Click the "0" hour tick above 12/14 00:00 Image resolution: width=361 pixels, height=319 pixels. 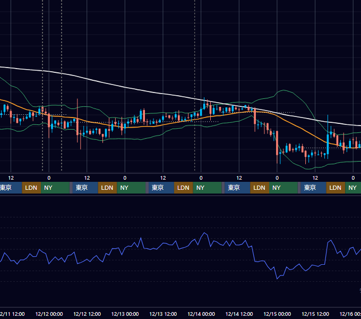click(201, 178)
